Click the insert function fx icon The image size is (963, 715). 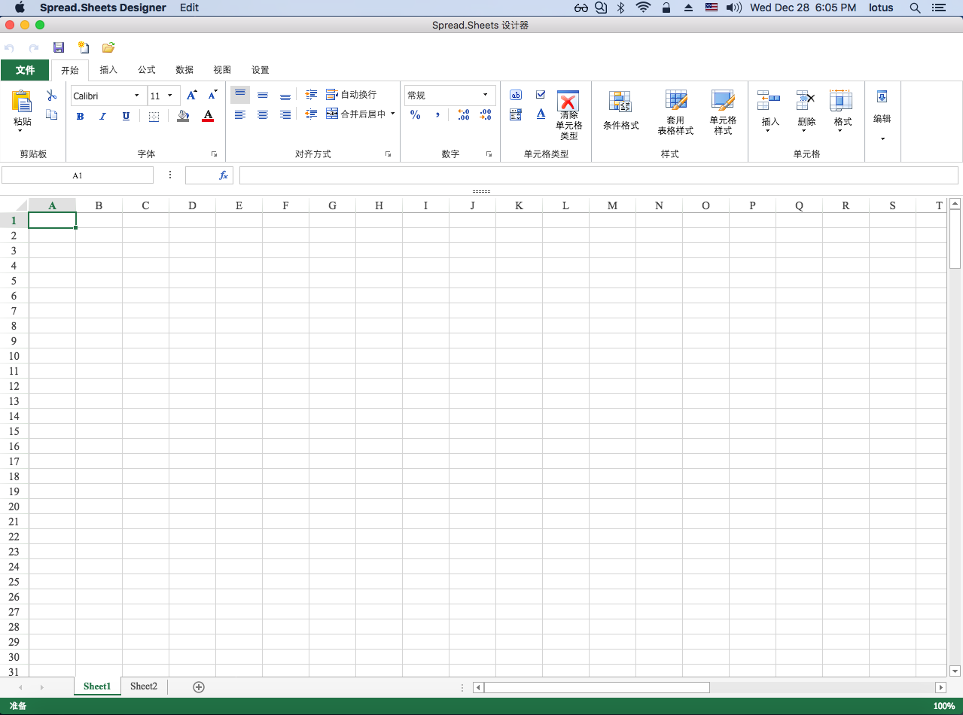[224, 175]
